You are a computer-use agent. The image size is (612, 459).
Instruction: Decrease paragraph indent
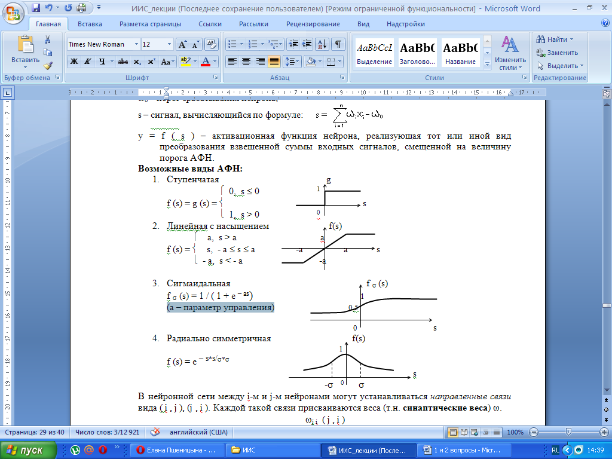coord(293,44)
